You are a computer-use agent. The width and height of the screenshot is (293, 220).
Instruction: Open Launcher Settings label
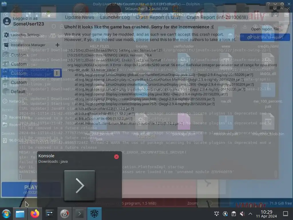pos(25,35)
